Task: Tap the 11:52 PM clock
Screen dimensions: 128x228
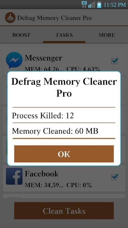Action: coord(115,5)
